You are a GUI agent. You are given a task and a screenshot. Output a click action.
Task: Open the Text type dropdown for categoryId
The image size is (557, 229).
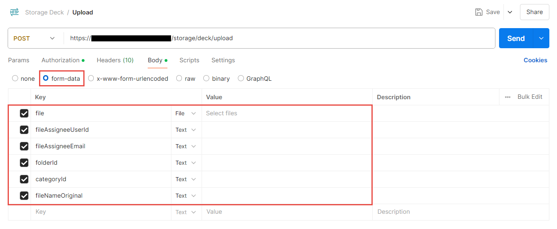(186, 179)
